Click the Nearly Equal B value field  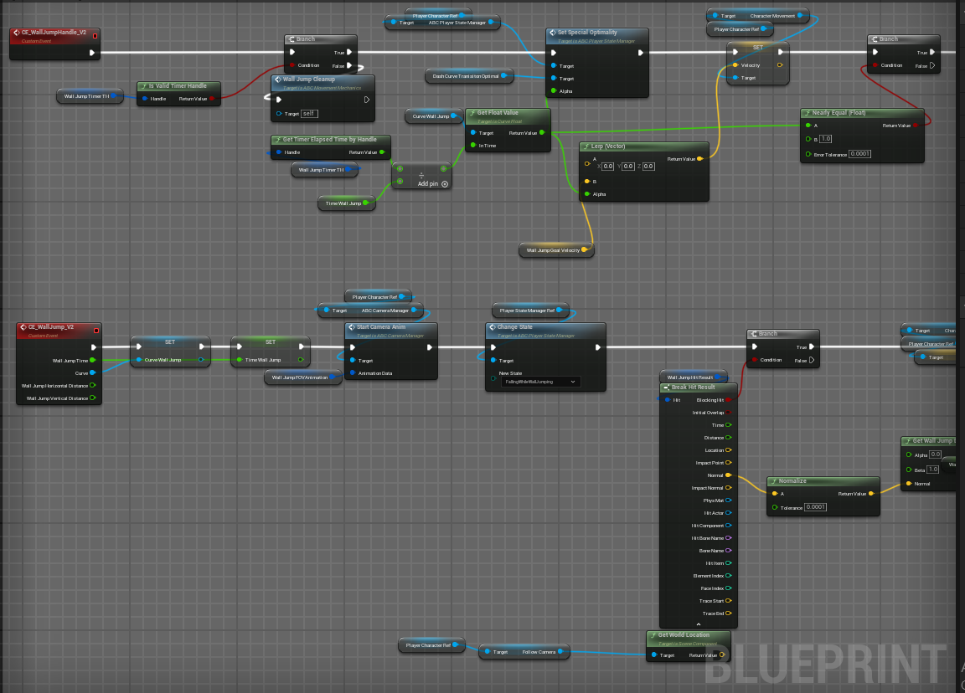coord(825,139)
